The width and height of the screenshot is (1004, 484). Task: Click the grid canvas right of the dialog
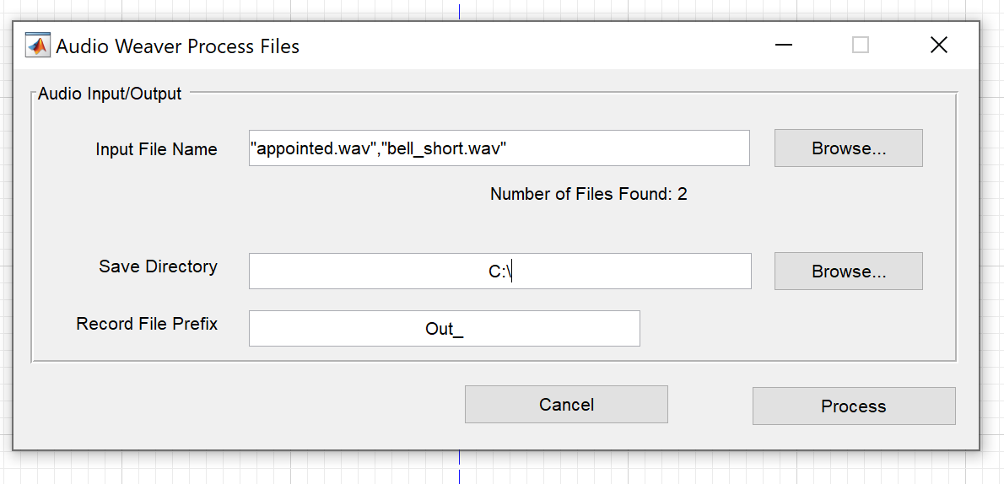click(x=992, y=253)
